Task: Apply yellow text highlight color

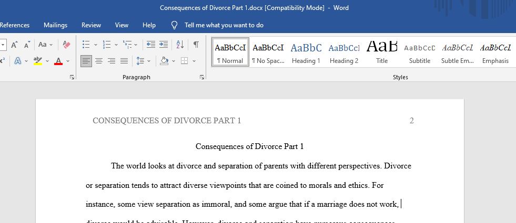Action: pos(38,61)
